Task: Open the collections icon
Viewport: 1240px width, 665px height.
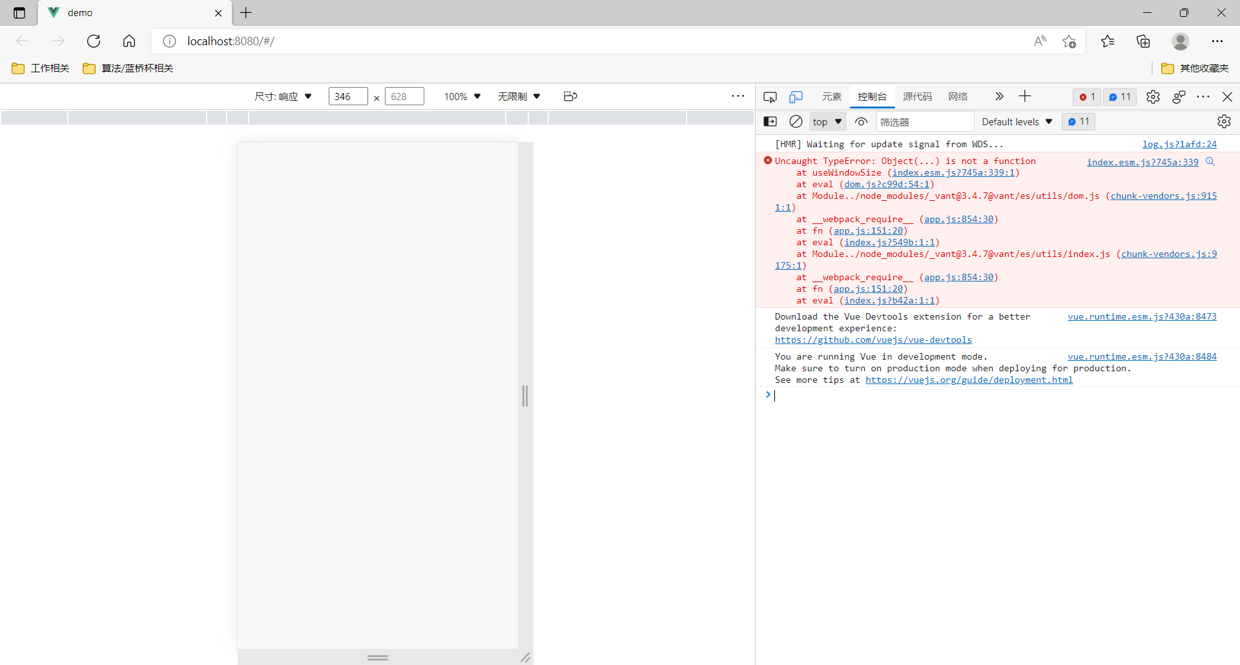Action: [1143, 41]
